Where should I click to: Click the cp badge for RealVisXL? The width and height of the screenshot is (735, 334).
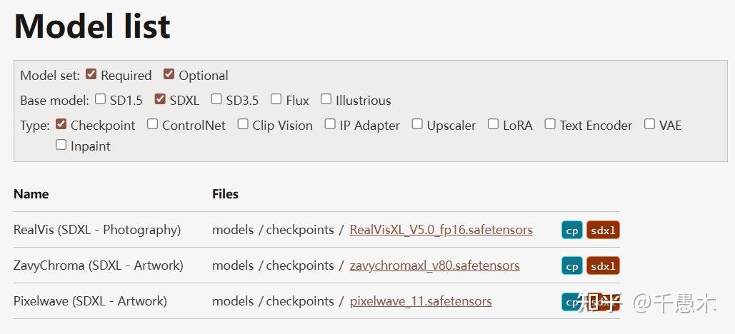point(572,231)
